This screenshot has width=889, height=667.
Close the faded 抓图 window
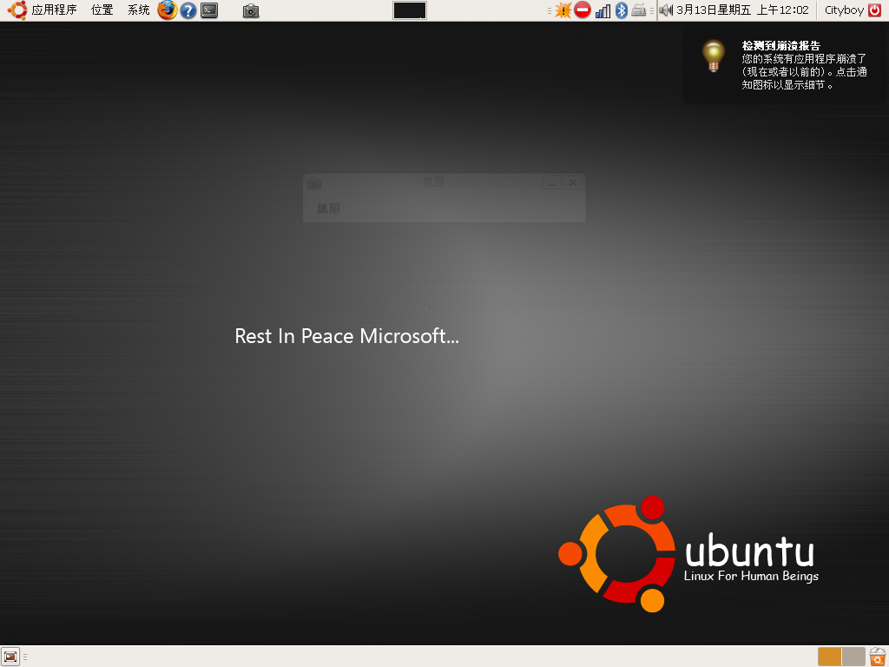coord(573,182)
